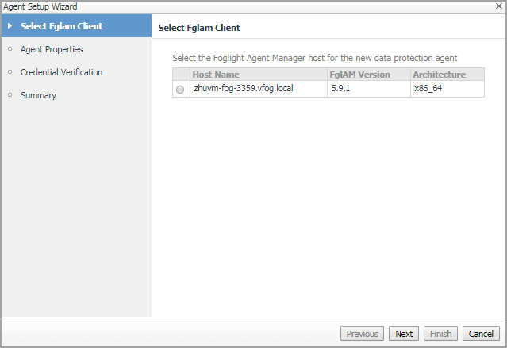Go to the Agent Properties step
Screen dimensions: 507x348
(x=52, y=49)
